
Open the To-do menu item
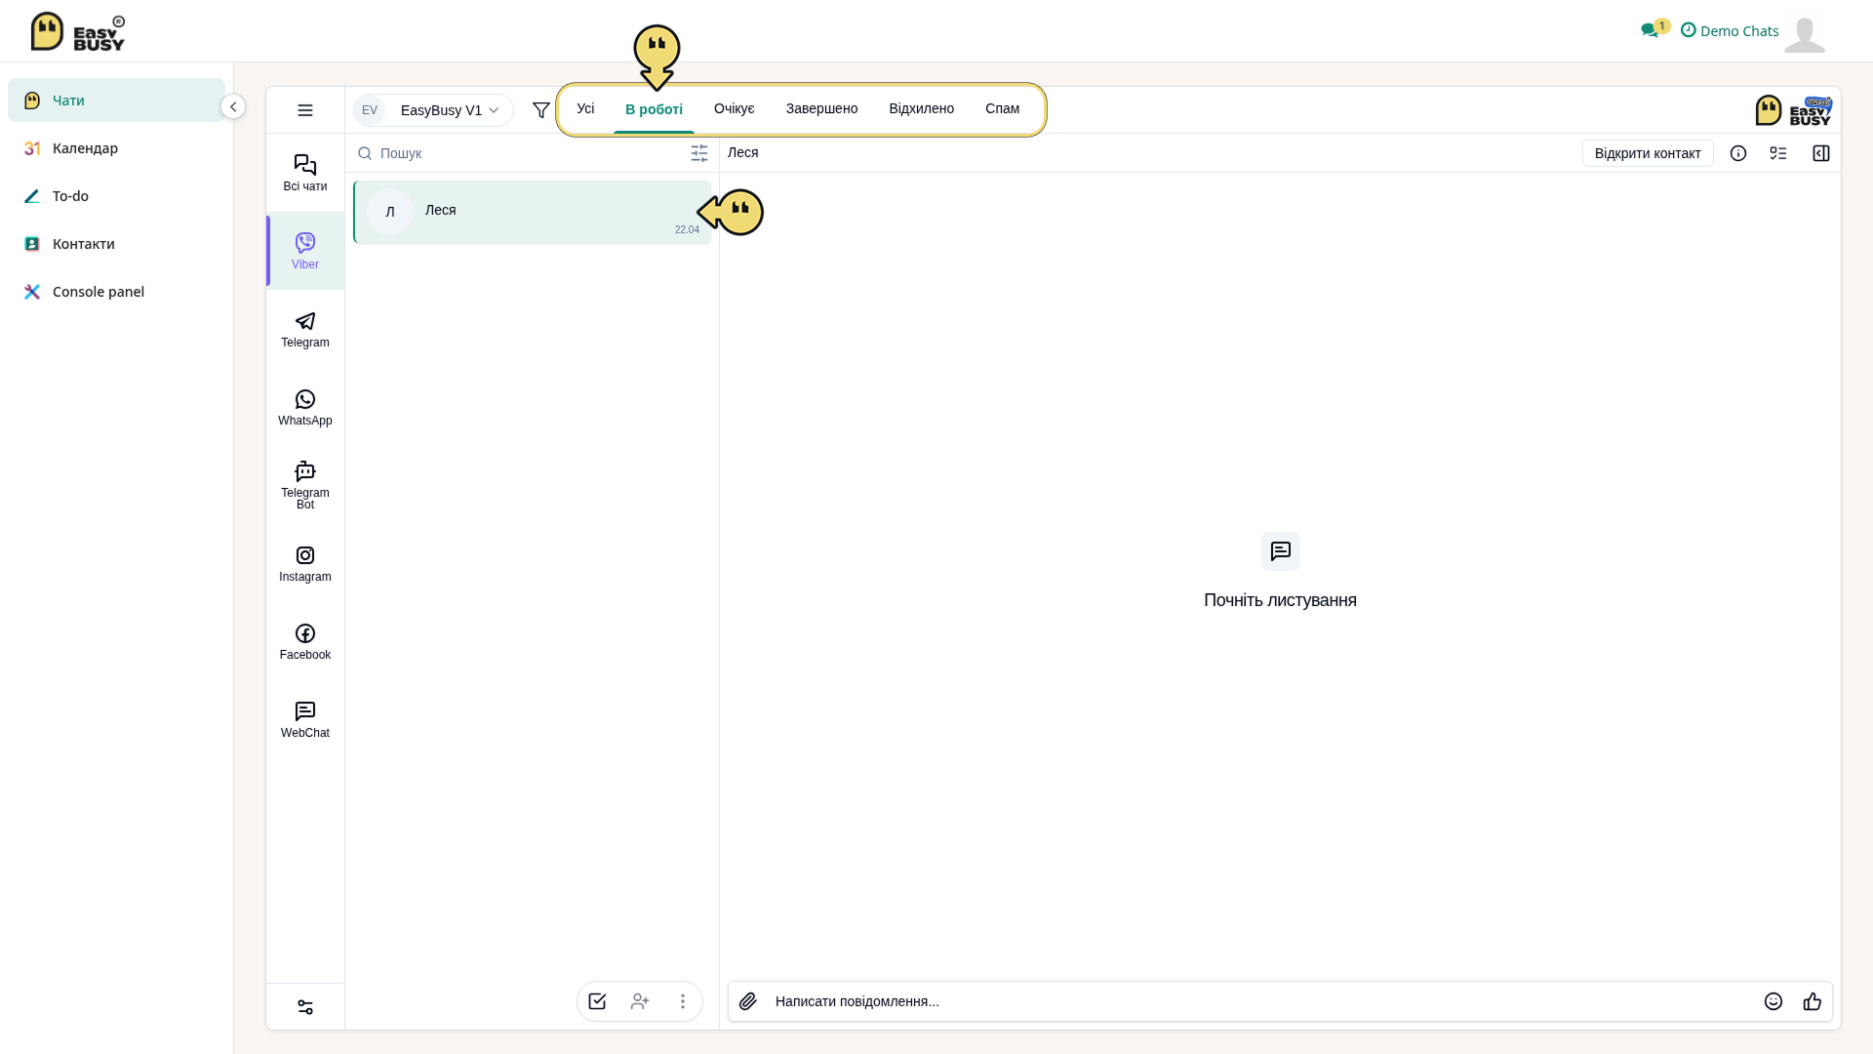[116, 196]
